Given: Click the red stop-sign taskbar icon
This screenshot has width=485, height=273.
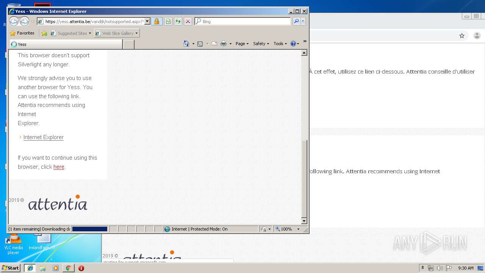Looking at the screenshot, I should (x=81, y=268).
